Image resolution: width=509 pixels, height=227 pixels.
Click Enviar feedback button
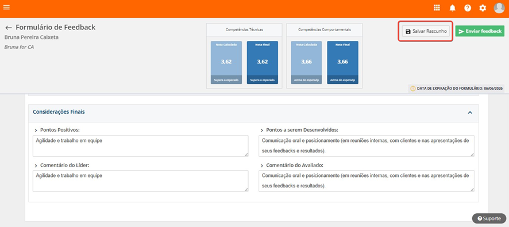480,31
